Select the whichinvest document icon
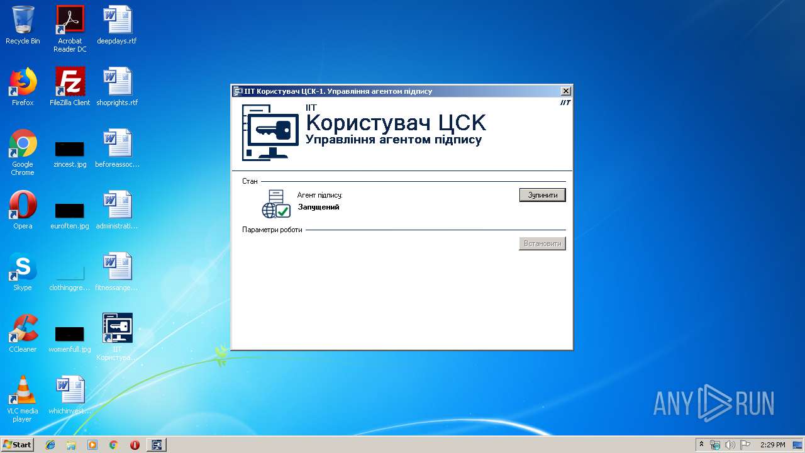 70,395
